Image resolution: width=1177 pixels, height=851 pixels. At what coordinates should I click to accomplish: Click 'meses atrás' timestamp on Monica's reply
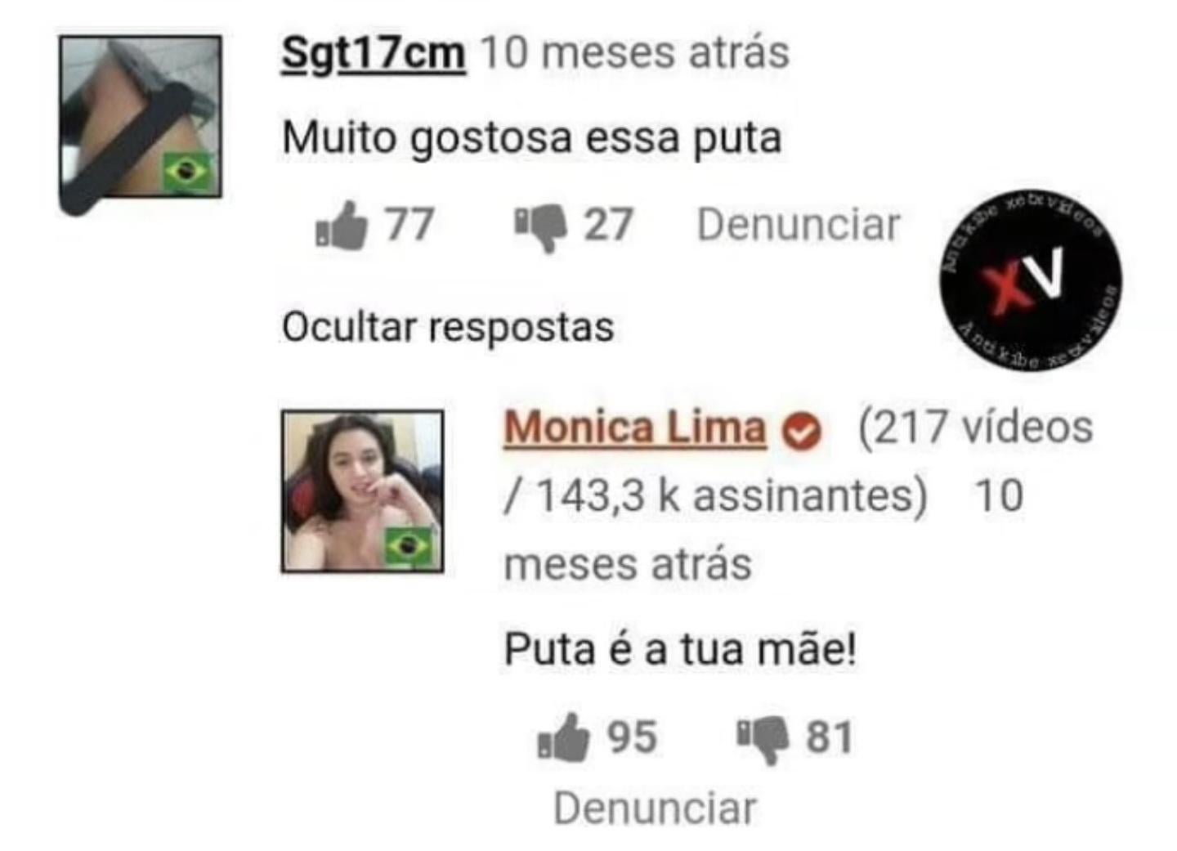(x=628, y=565)
